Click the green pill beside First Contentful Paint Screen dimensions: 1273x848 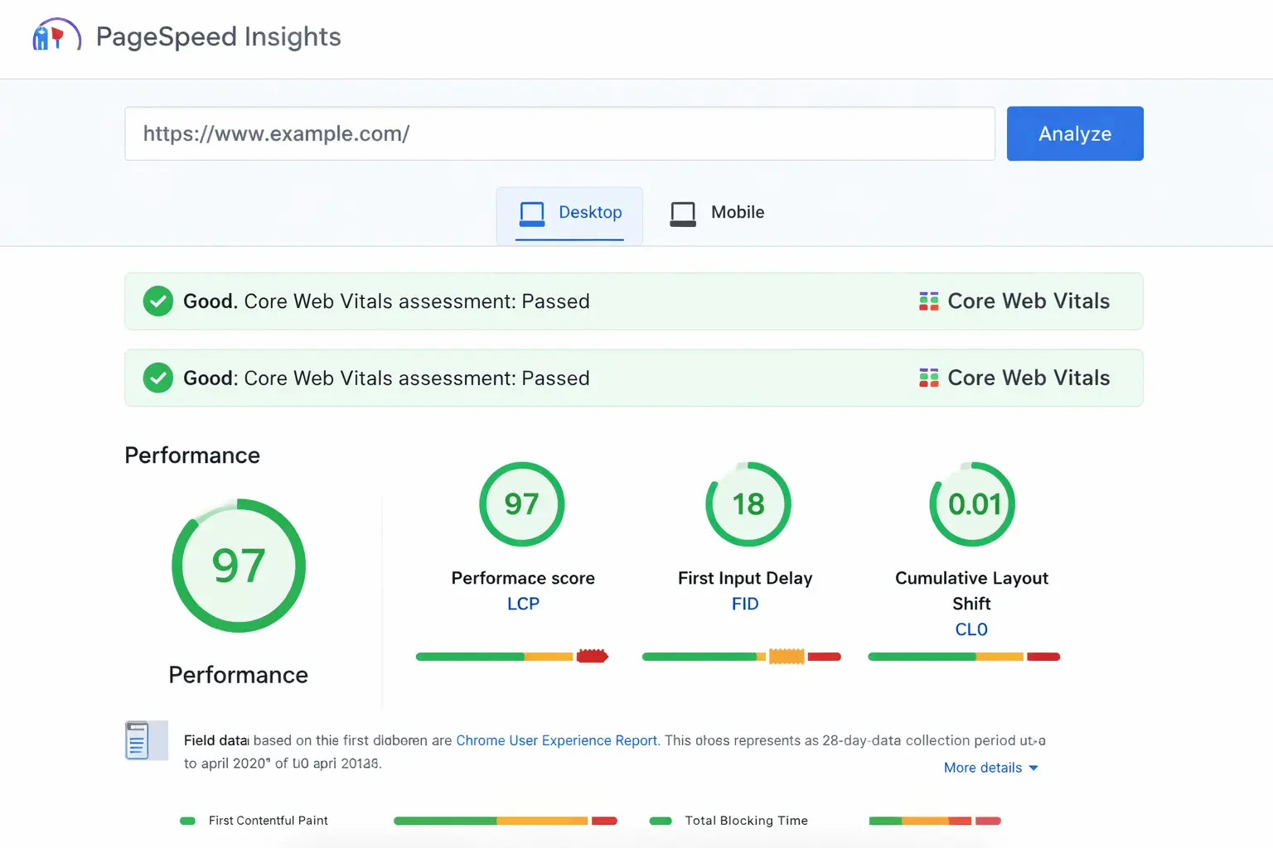click(x=188, y=821)
